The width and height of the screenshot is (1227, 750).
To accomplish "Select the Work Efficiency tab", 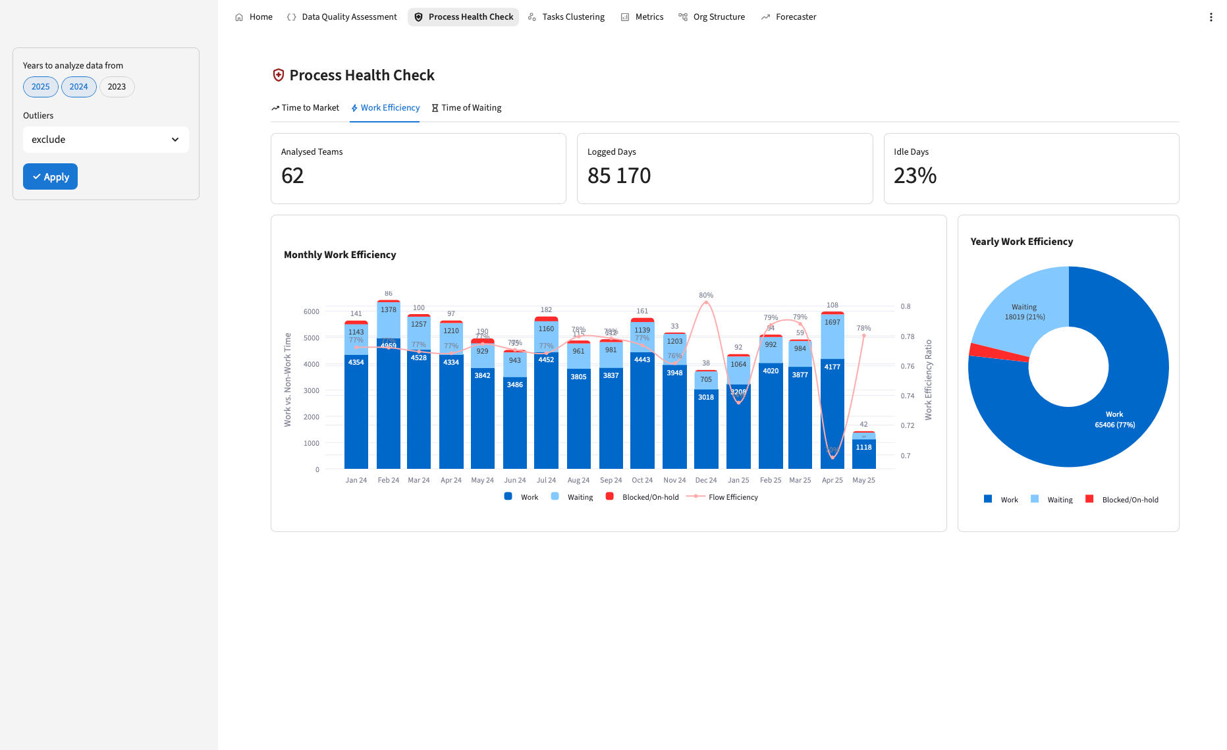I will (x=385, y=108).
